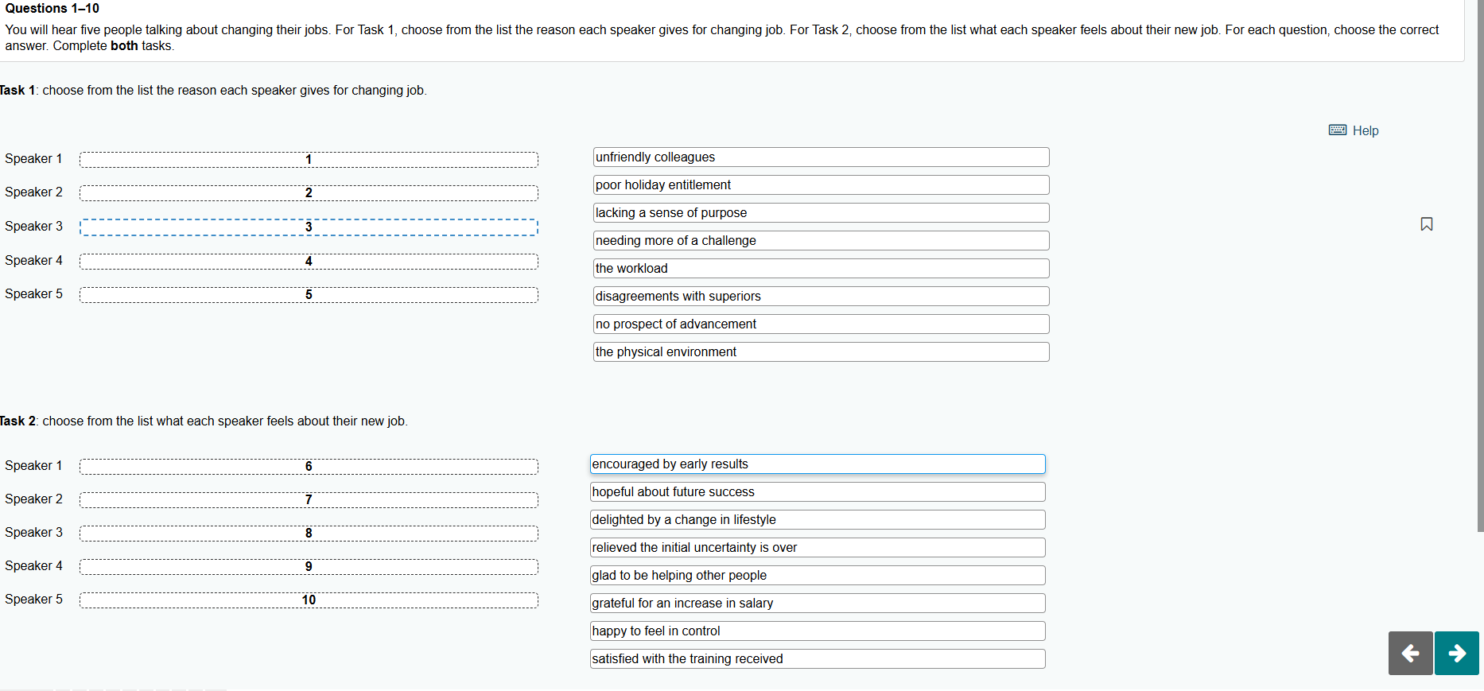Click Speaker 3 answer slot numbered 3
The height and width of the screenshot is (691, 1484).
(309, 227)
